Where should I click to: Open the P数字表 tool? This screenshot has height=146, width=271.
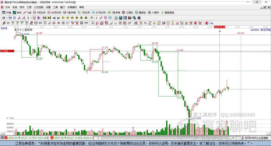(x=70, y=13)
